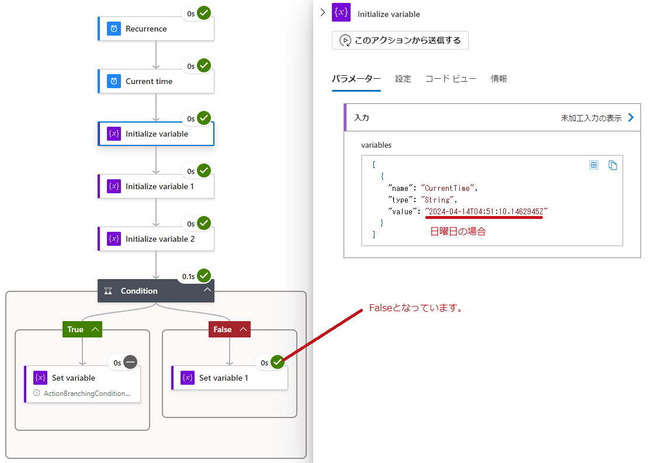The width and height of the screenshot is (648, 463).
Task: Click the 未加工入力の表示 link
Action: tap(591, 118)
